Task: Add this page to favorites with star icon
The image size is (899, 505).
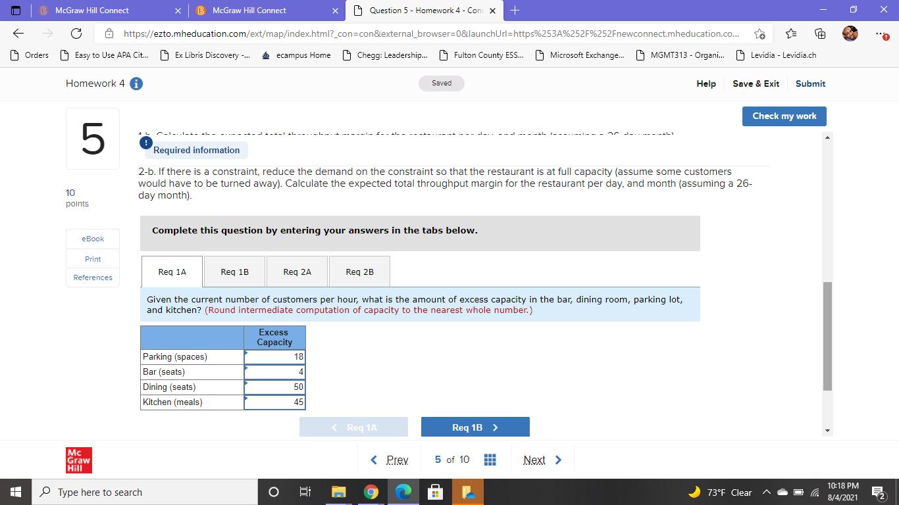Action: tap(759, 34)
